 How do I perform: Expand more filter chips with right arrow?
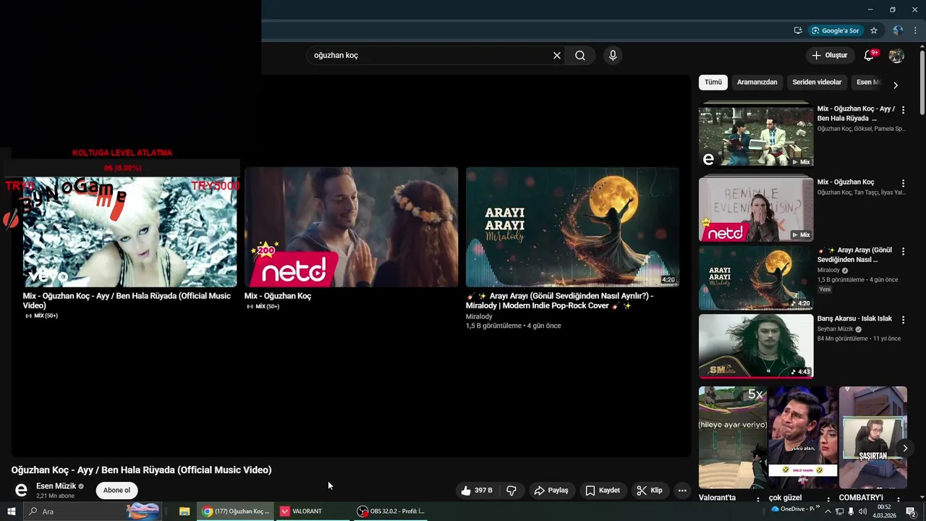(x=896, y=85)
